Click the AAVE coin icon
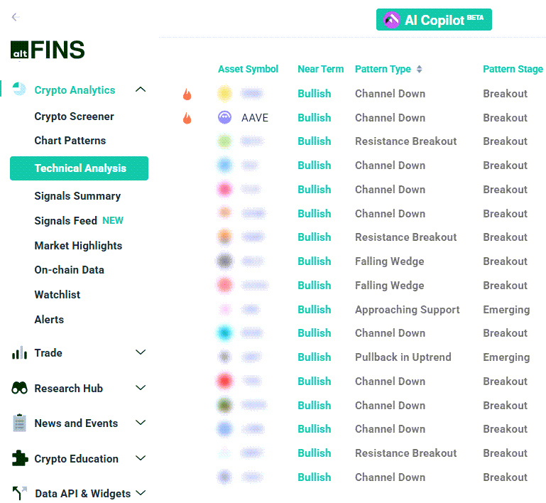 point(224,118)
